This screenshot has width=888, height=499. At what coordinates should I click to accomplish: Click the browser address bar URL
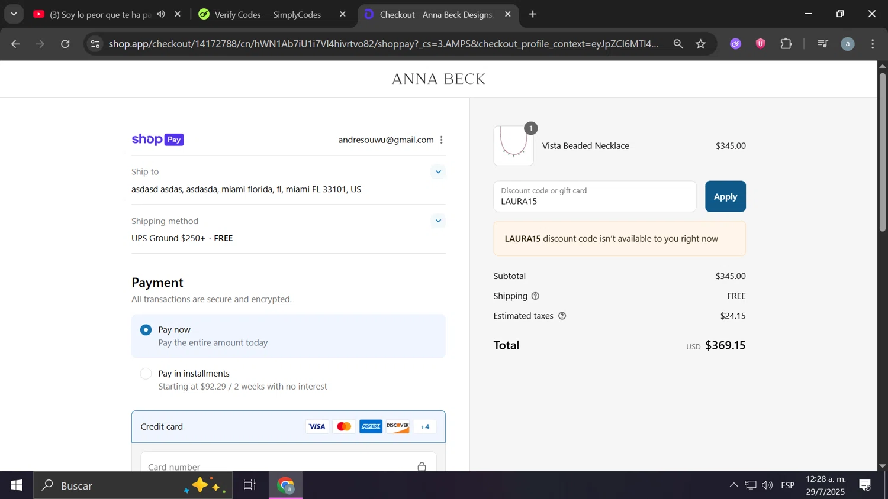[383, 44]
